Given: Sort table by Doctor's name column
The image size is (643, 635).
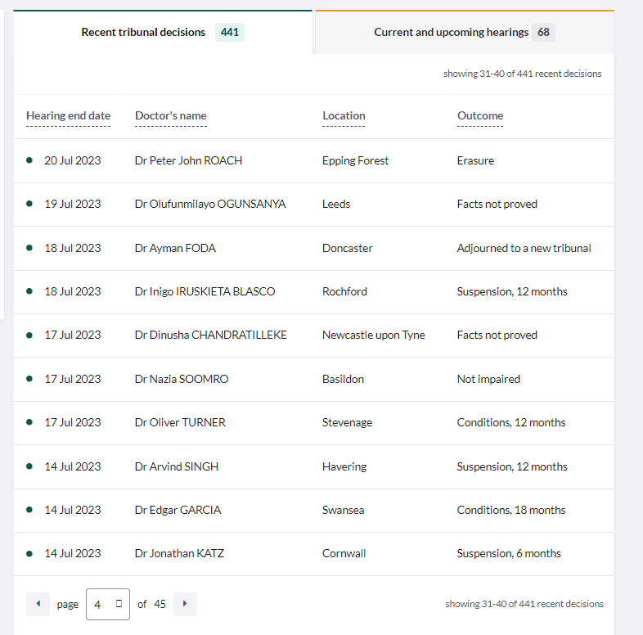Looking at the screenshot, I should [x=170, y=115].
